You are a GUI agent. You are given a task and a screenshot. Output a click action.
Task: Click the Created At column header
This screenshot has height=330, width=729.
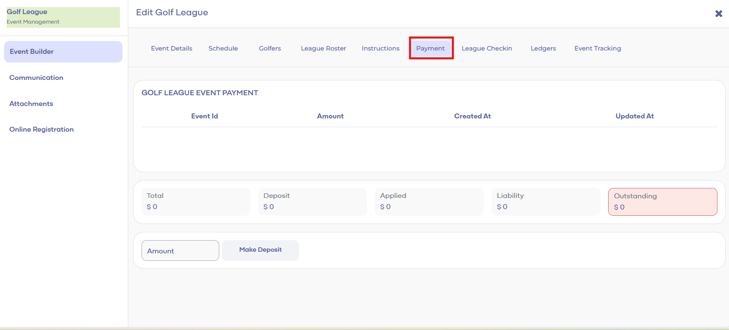(472, 116)
